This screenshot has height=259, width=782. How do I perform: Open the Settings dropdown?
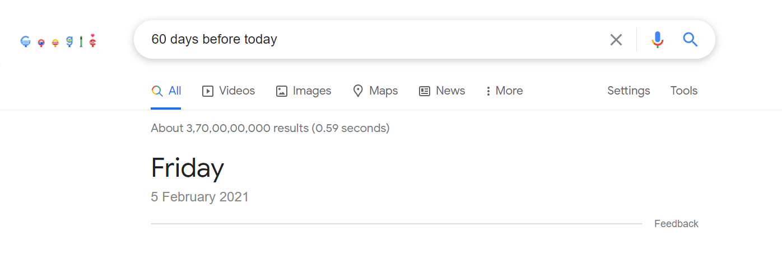pyautogui.click(x=629, y=91)
